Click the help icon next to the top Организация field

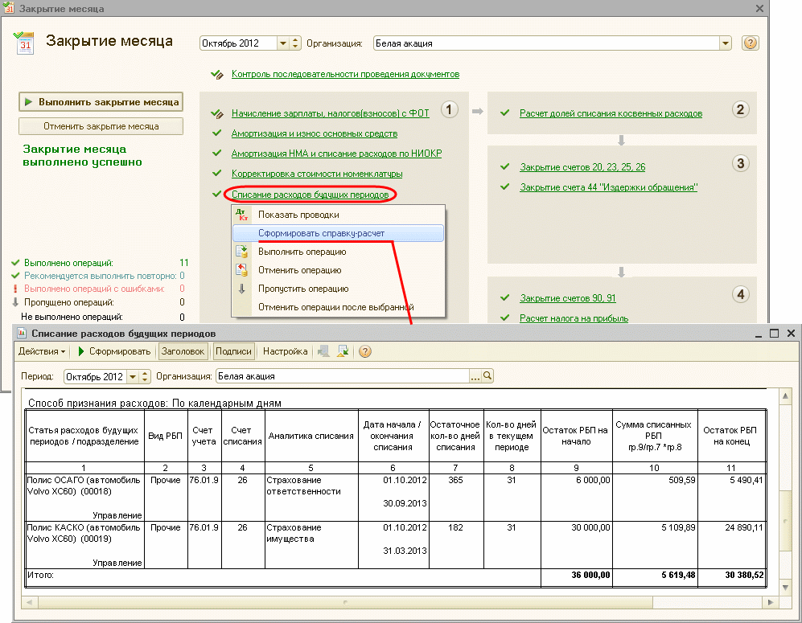[750, 43]
